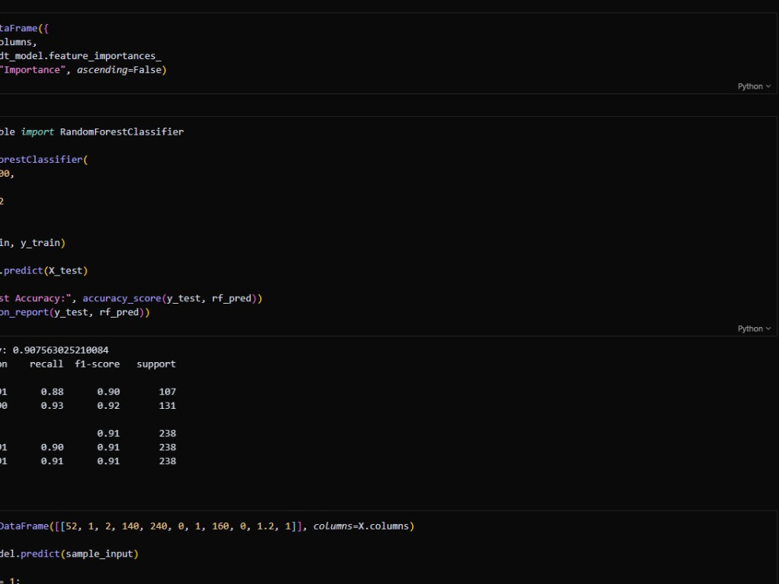Viewport: 779px width, 584px height.
Task: Click the support value 131
Action: pyautogui.click(x=167, y=406)
